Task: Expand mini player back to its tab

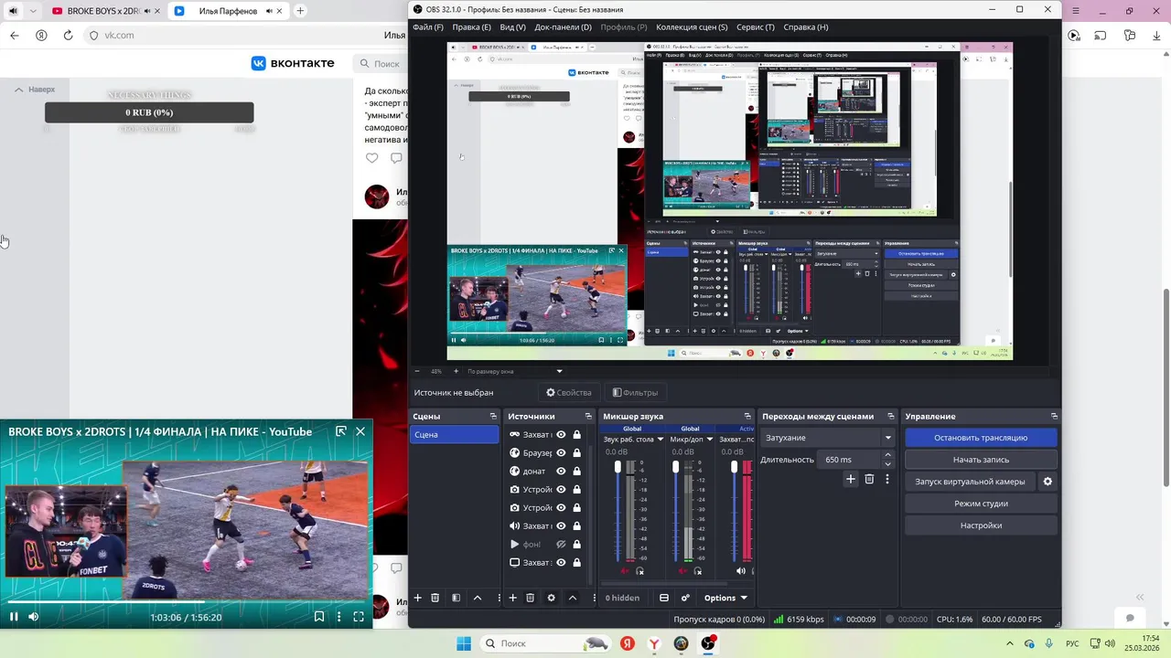Action: tap(341, 431)
